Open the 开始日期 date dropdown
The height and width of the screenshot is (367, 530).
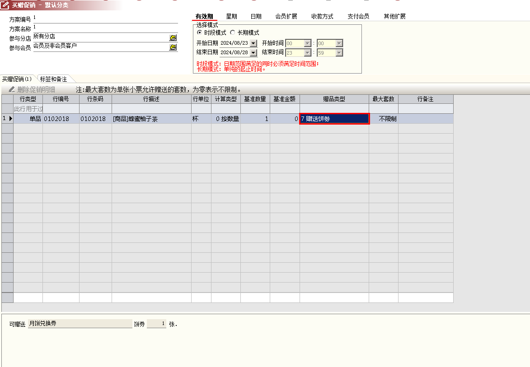[x=253, y=43]
